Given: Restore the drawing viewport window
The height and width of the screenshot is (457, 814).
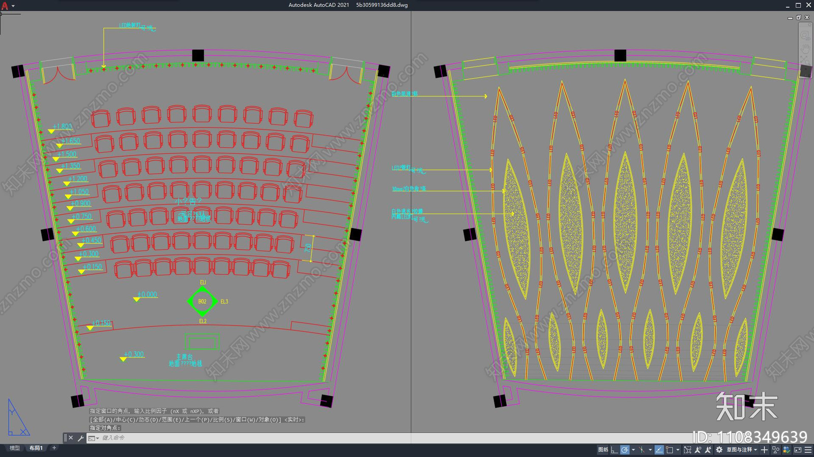Looking at the screenshot, I should pos(799,18).
